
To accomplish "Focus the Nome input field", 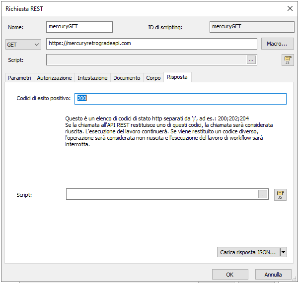I will coord(79,27).
